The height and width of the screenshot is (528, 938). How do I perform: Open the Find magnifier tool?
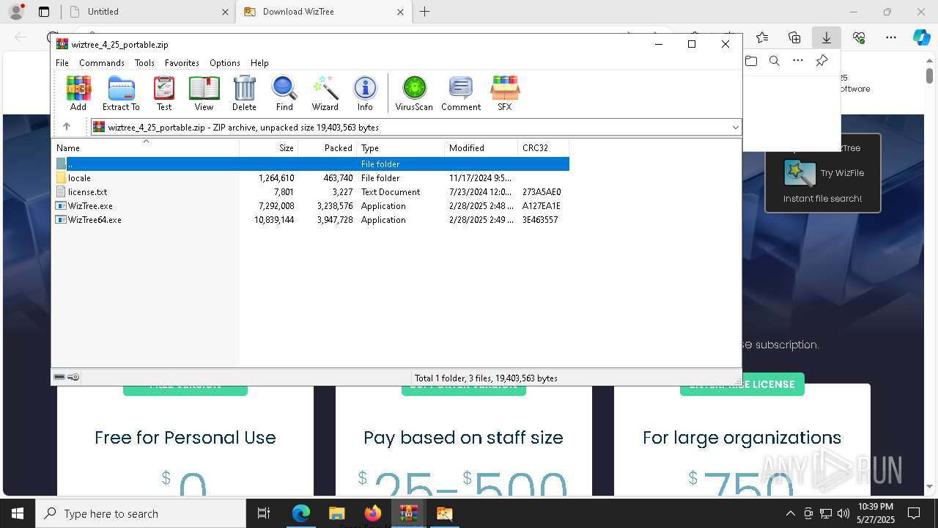click(x=284, y=93)
